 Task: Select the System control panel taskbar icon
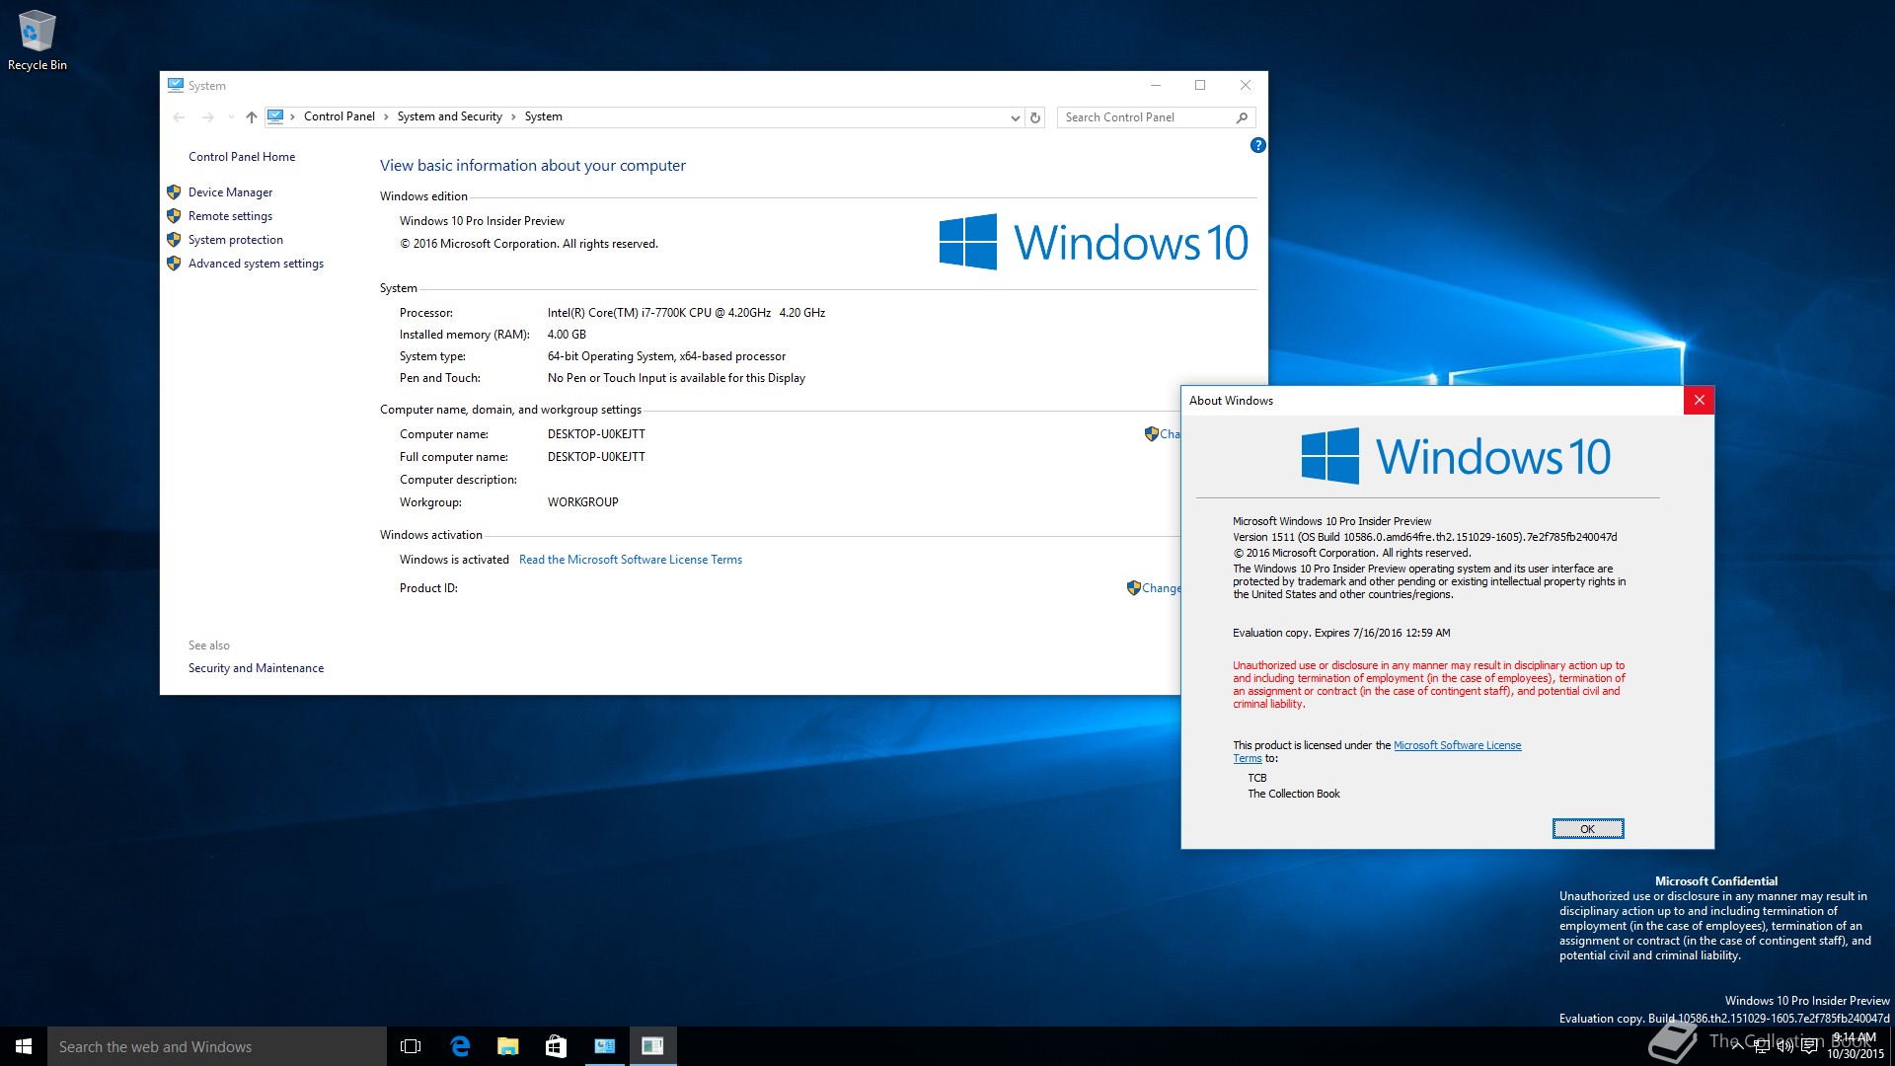604,1046
